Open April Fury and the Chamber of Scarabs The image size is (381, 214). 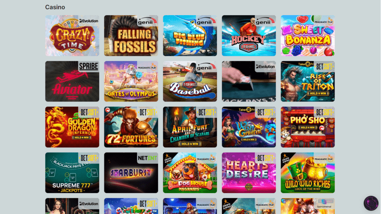point(190,127)
